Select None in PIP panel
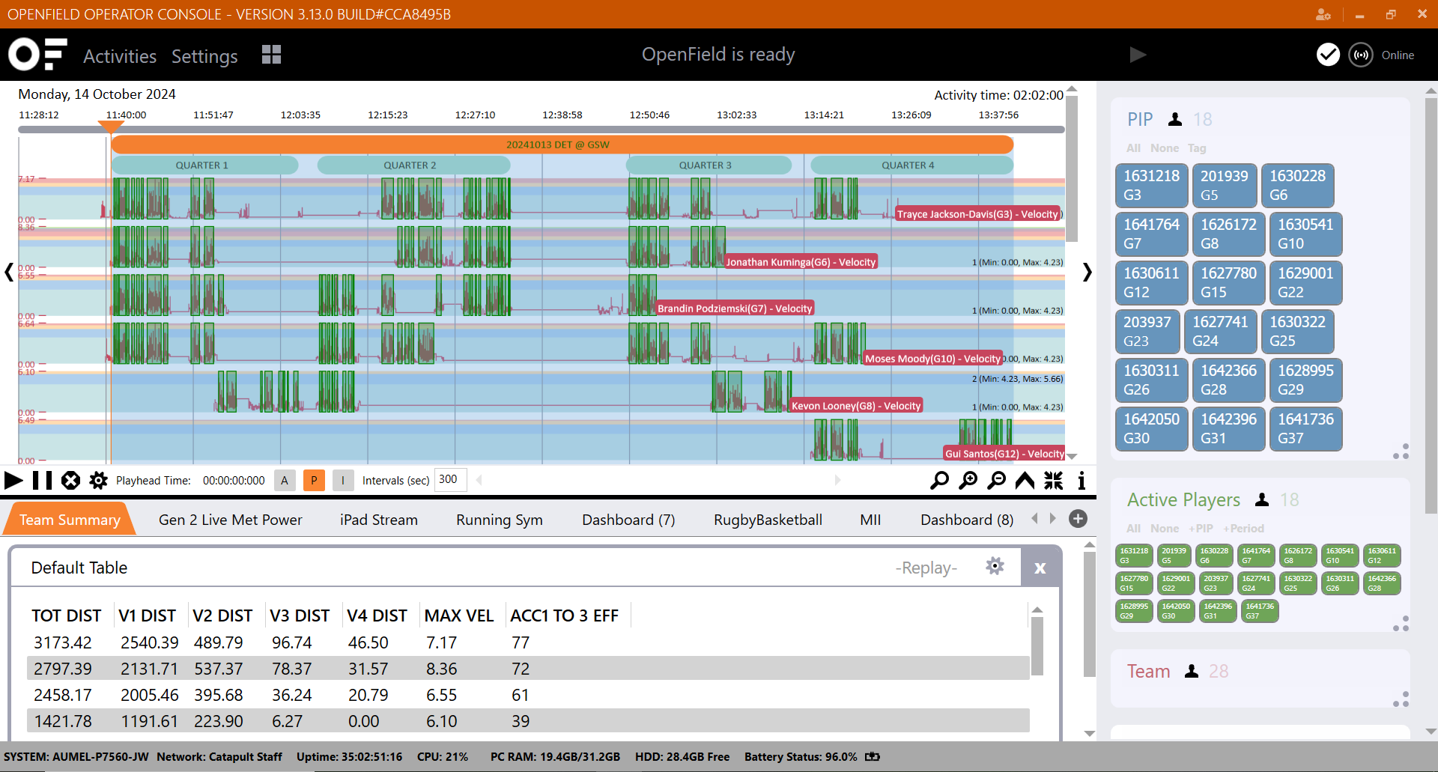 pos(1165,148)
